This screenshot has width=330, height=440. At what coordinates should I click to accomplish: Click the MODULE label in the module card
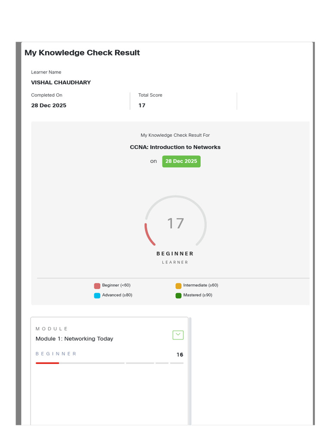pos(52,329)
